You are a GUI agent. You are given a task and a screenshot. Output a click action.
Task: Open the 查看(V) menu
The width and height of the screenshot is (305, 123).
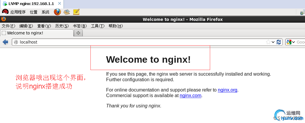tap(44, 26)
